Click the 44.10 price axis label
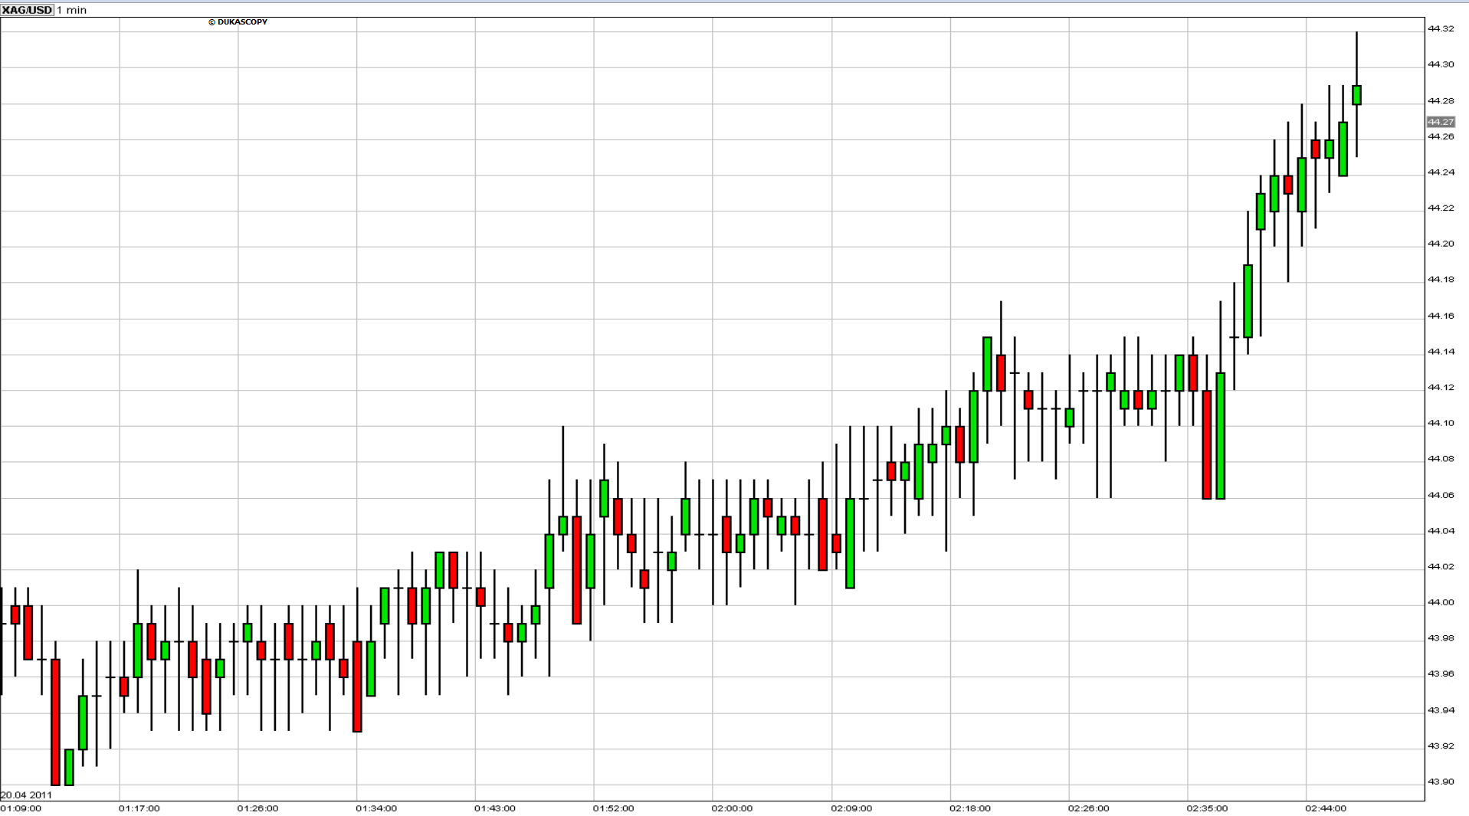This screenshot has width=1469, height=816. [1440, 423]
